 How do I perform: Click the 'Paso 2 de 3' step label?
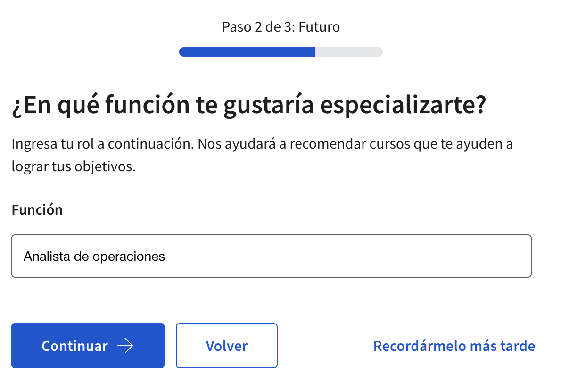pyautogui.click(x=257, y=27)
